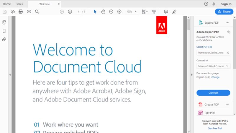Add a comment note icon
This screenshot has width=236, height=133.
point(166,12)
